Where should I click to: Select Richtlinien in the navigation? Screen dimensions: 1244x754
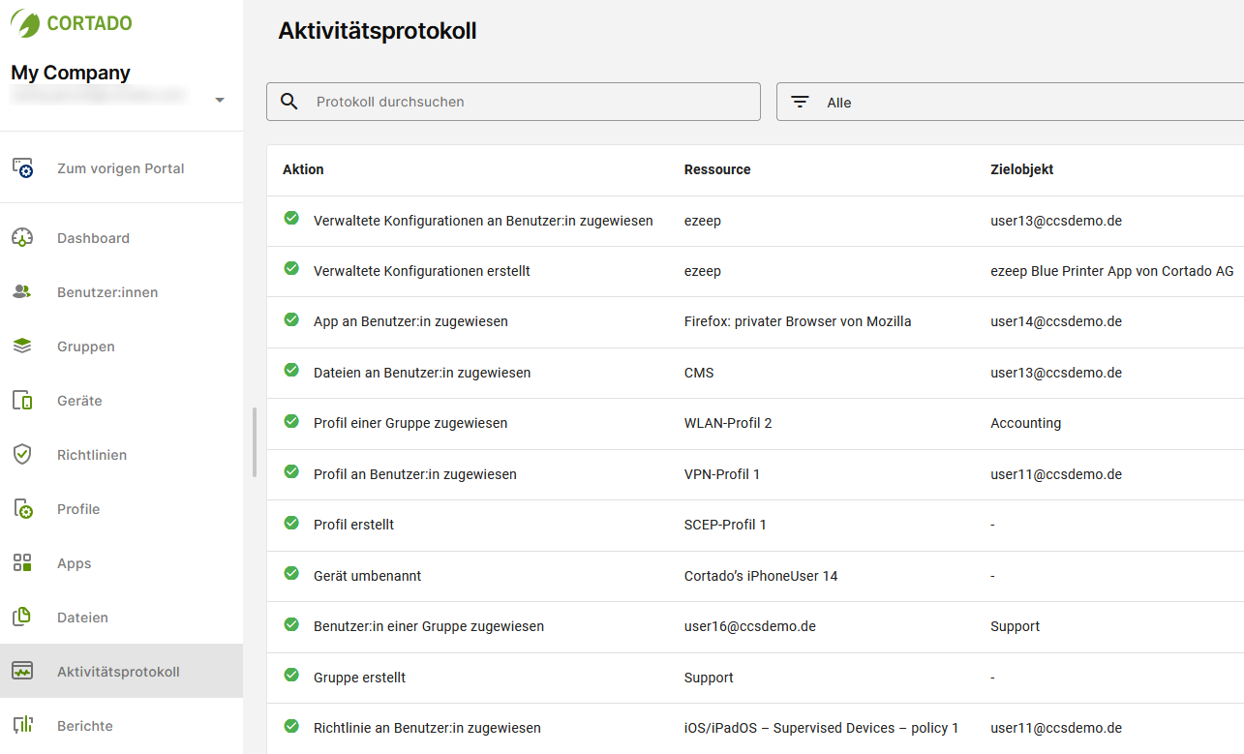point(121,455)
